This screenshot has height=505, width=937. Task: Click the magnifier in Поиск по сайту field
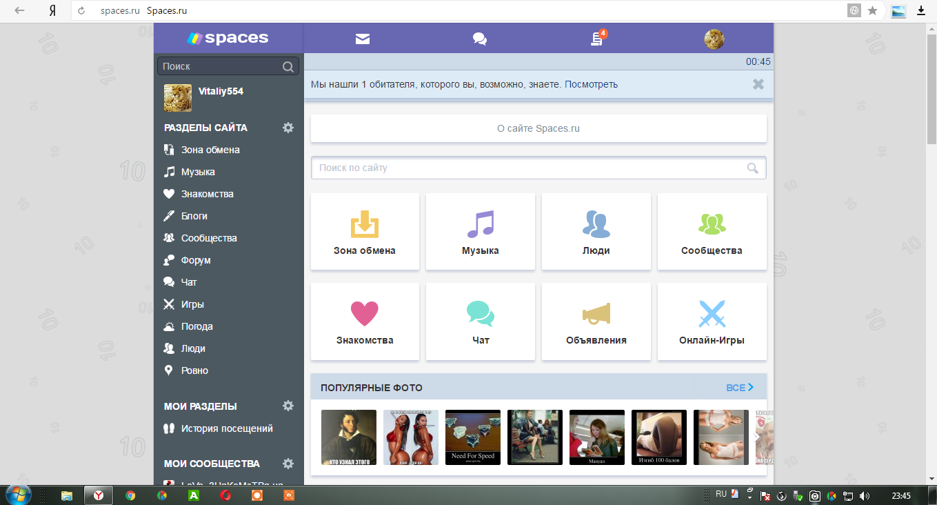tap(753, 168)
